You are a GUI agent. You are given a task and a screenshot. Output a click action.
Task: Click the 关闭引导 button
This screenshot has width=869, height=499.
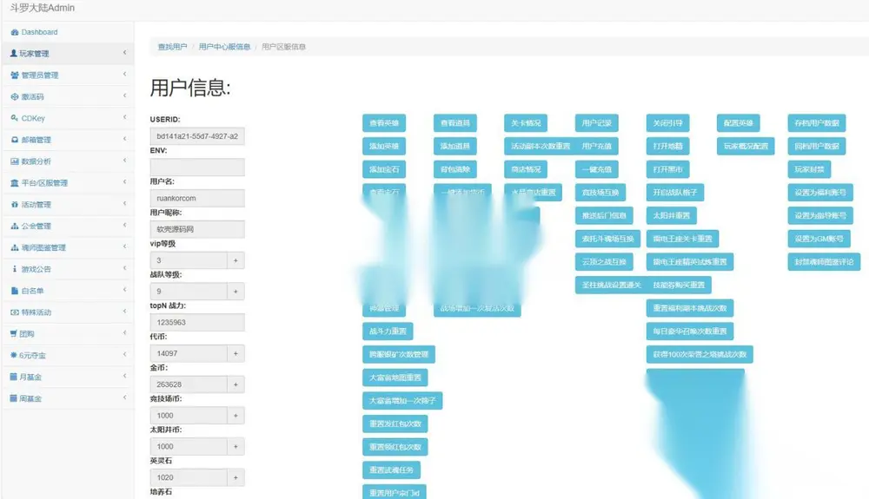pyautogui.click(x=667, y=123)
